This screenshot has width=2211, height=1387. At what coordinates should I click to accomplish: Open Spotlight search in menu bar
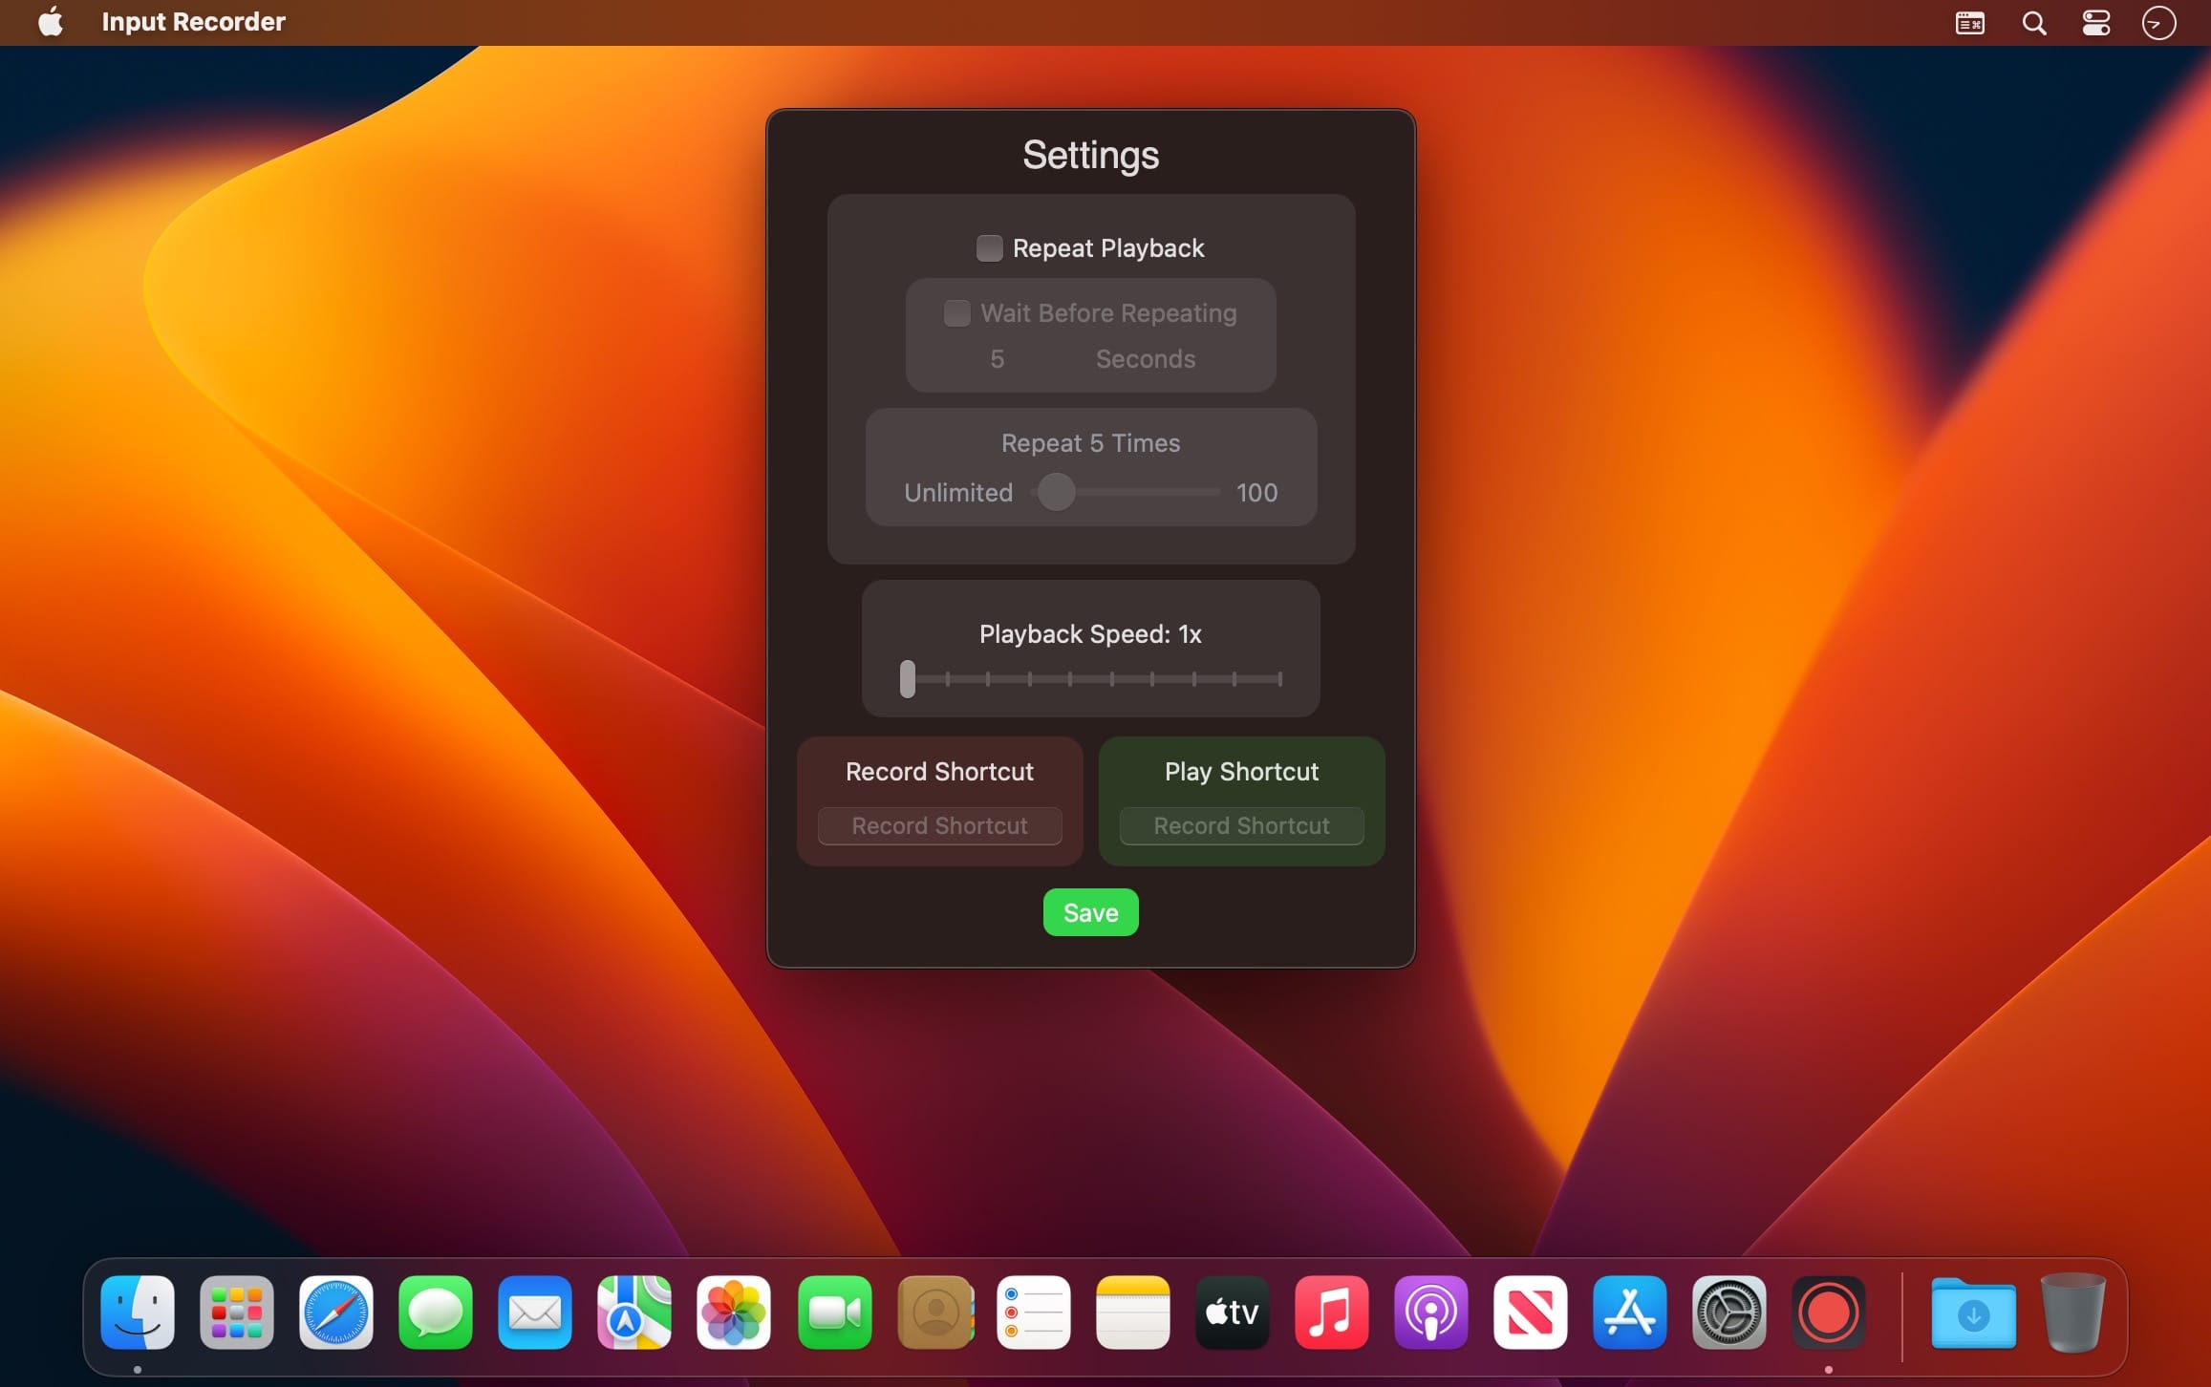pos(2034,23)
